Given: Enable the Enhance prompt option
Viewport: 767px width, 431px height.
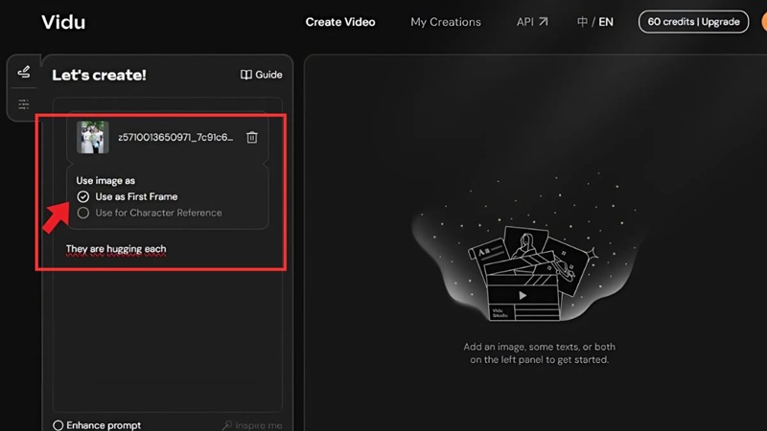Looking at the screenshot, I should click(x=58, y=425).
